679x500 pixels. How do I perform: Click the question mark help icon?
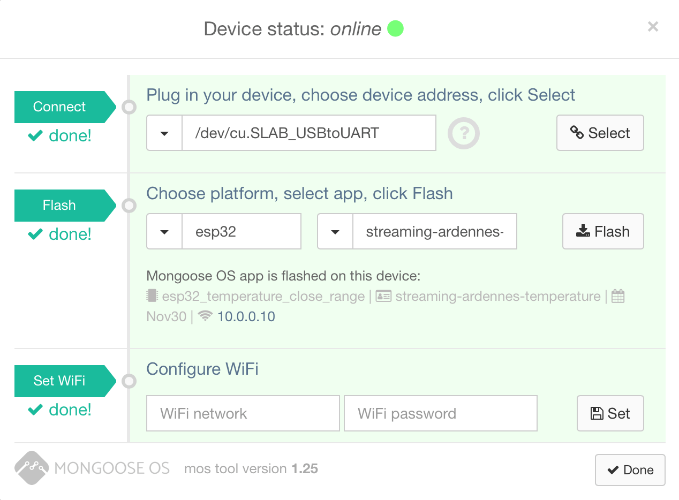pos(463,133)
